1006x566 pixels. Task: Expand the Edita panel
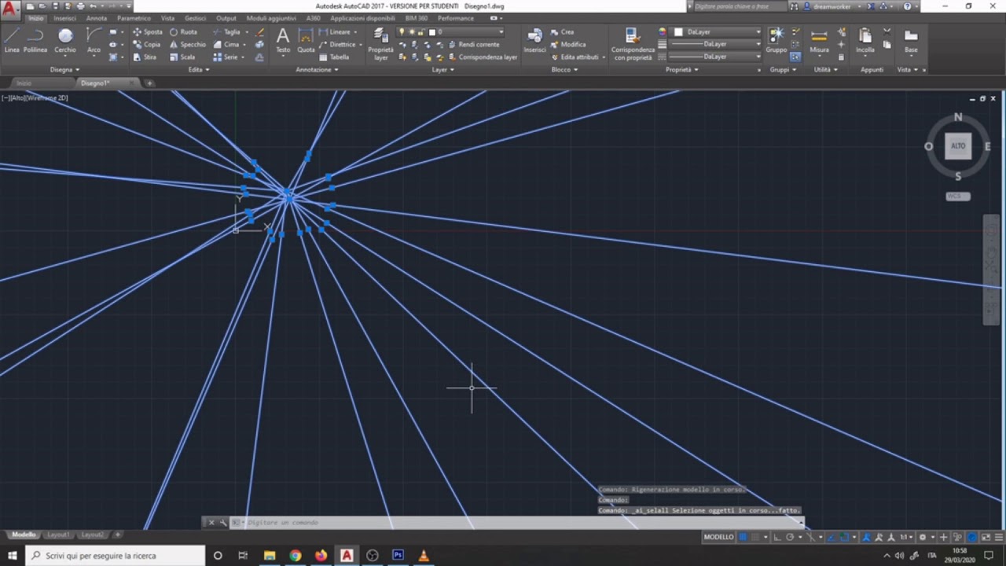coord(199,69)
